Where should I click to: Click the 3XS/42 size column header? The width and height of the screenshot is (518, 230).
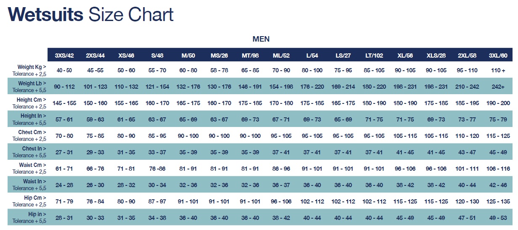click(x=64, y=55)
